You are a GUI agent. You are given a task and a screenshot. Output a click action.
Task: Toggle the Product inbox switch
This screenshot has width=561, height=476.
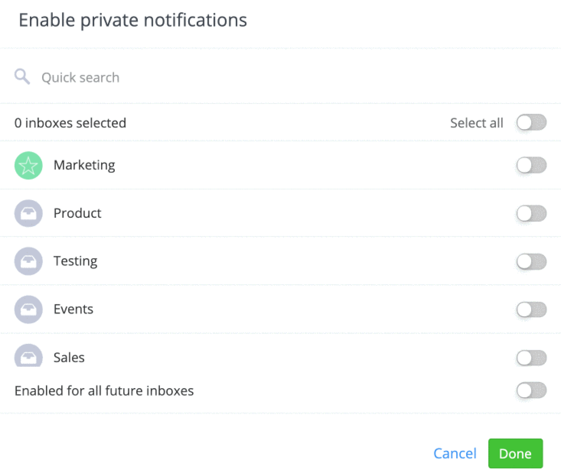coord(531,213)
